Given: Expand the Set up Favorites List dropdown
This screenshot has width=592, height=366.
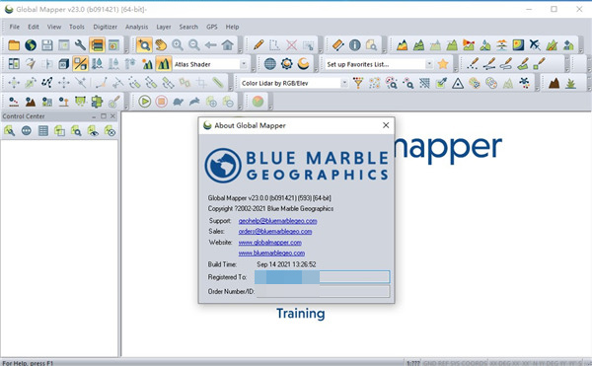Looking at the screenshot, I should pyautogui.click(x=429, y=64).
